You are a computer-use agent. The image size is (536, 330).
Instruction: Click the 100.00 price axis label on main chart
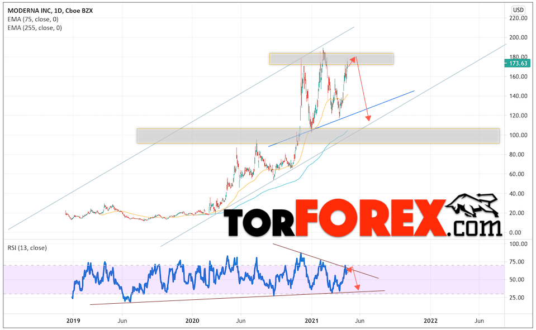(518, 135)
